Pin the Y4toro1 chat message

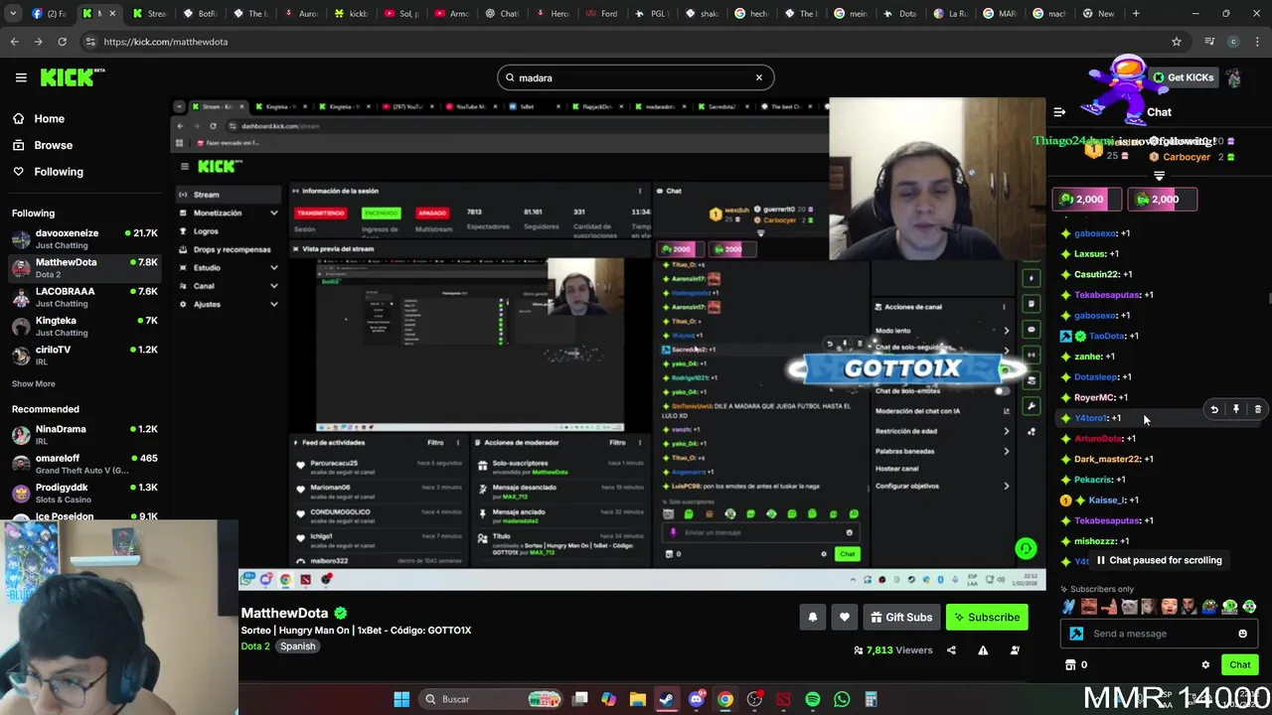coord(1236,409)
